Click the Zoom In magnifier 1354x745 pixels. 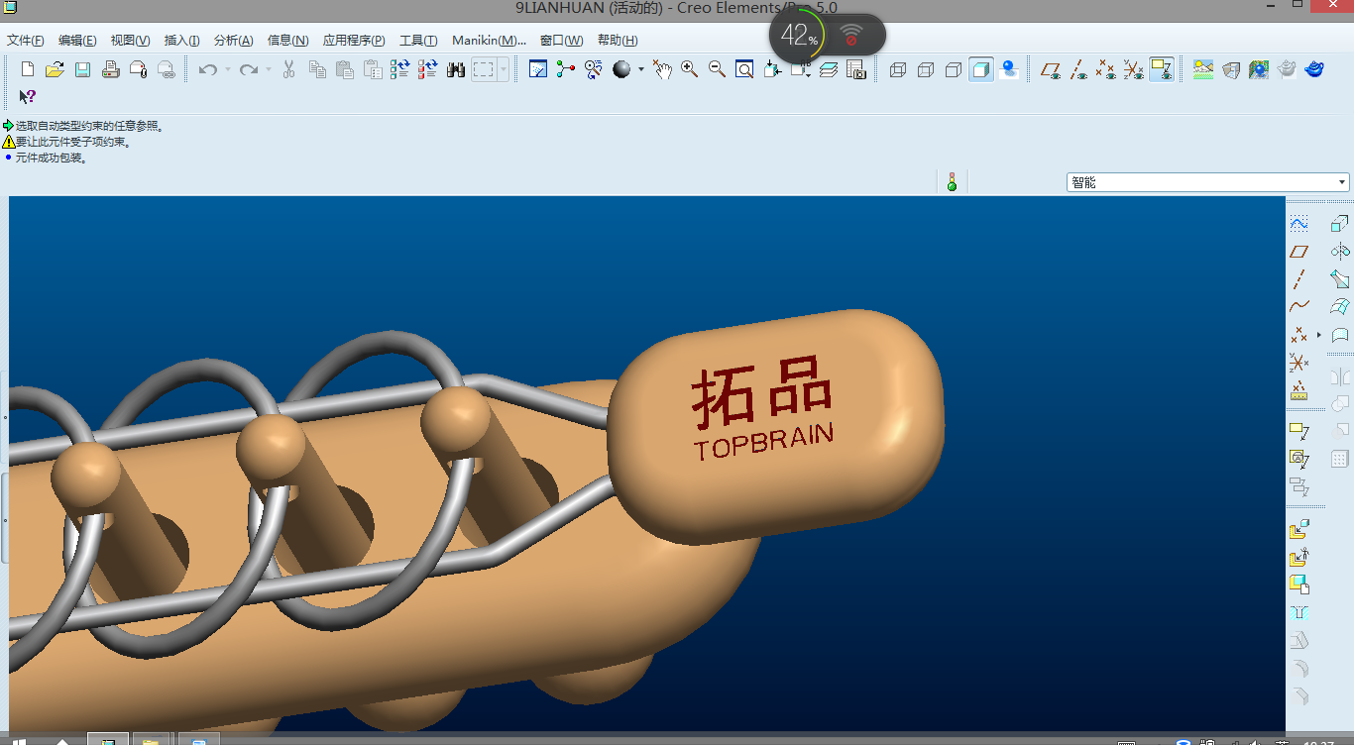(x=689, y=69)
